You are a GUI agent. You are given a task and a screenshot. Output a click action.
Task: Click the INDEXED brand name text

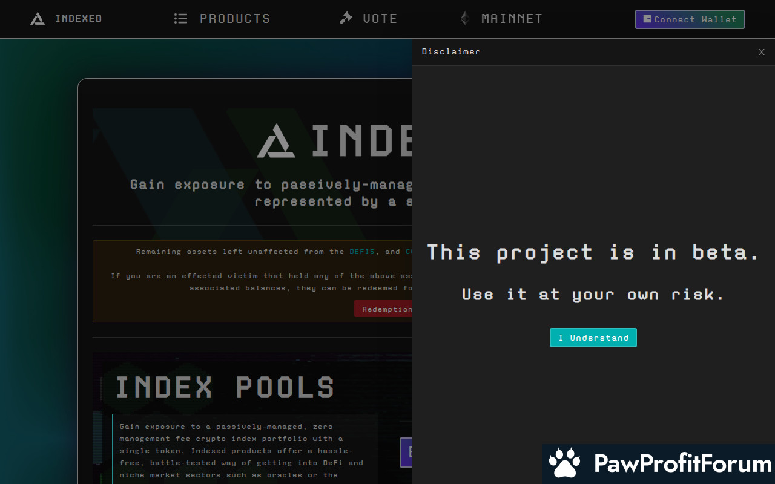78,19
